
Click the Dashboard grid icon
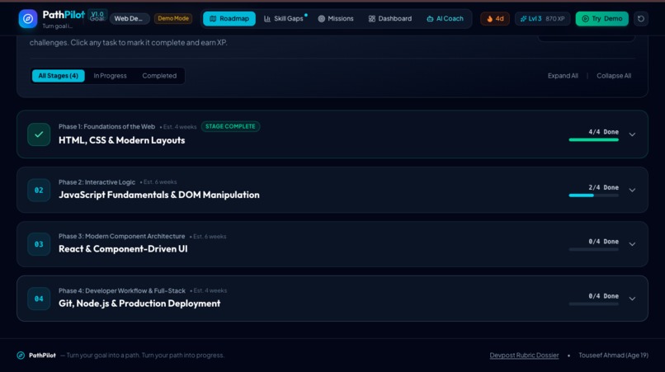tap(372, 19)
